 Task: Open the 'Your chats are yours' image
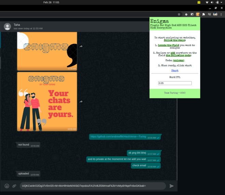[x=47, y=101]
